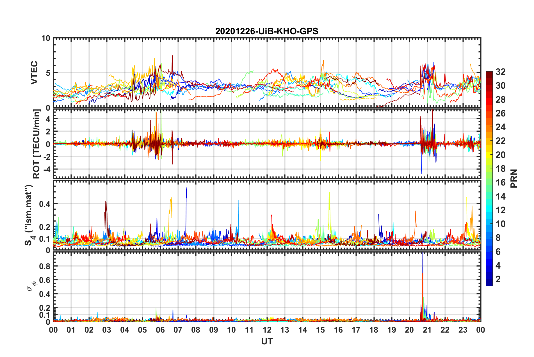This screenshot has width=534, height=357.
Task: Click colorbar tick value 32
Action: [501, 72]
